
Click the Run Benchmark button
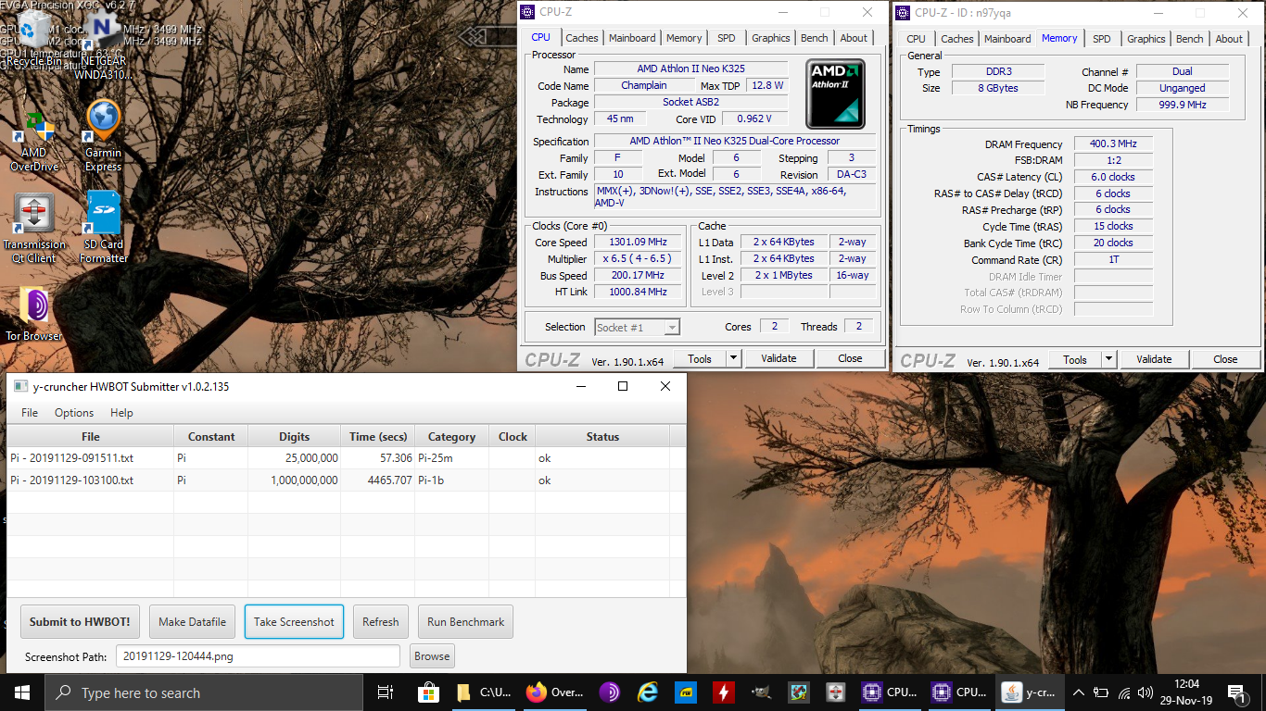(x=465, y=622)
